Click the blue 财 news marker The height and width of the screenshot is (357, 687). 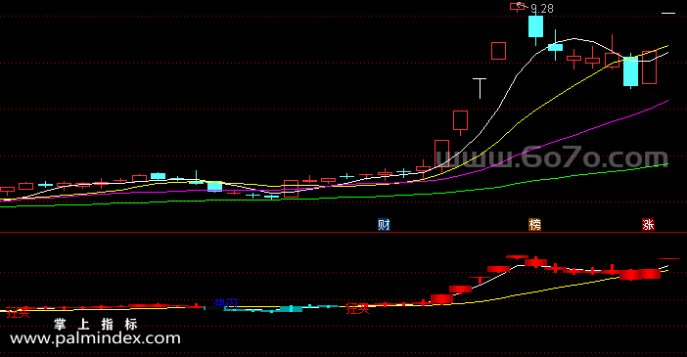point(384,225)
